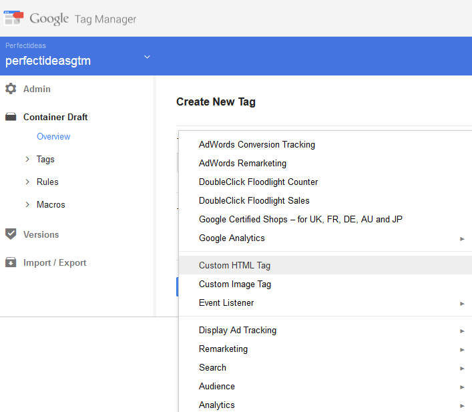Select Google Certified Shops tag type

coord(325,219)
